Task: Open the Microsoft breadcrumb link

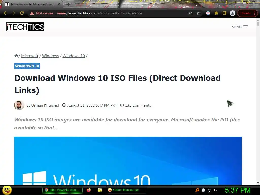Action: [29, 56]
